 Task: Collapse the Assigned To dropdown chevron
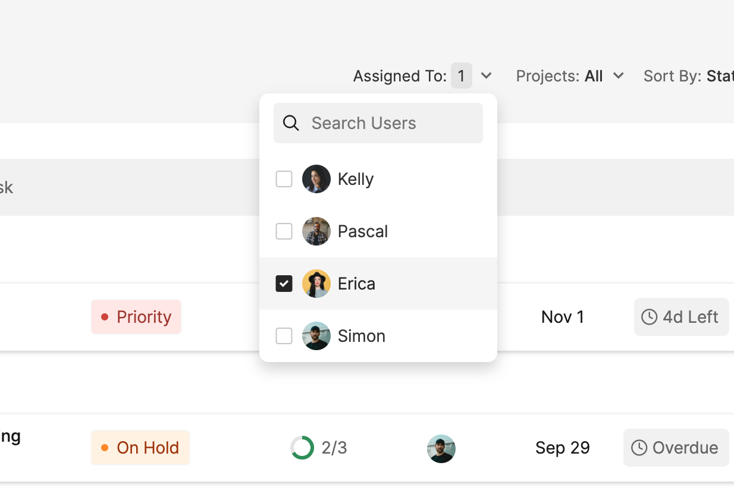click(x=486, y=76)
